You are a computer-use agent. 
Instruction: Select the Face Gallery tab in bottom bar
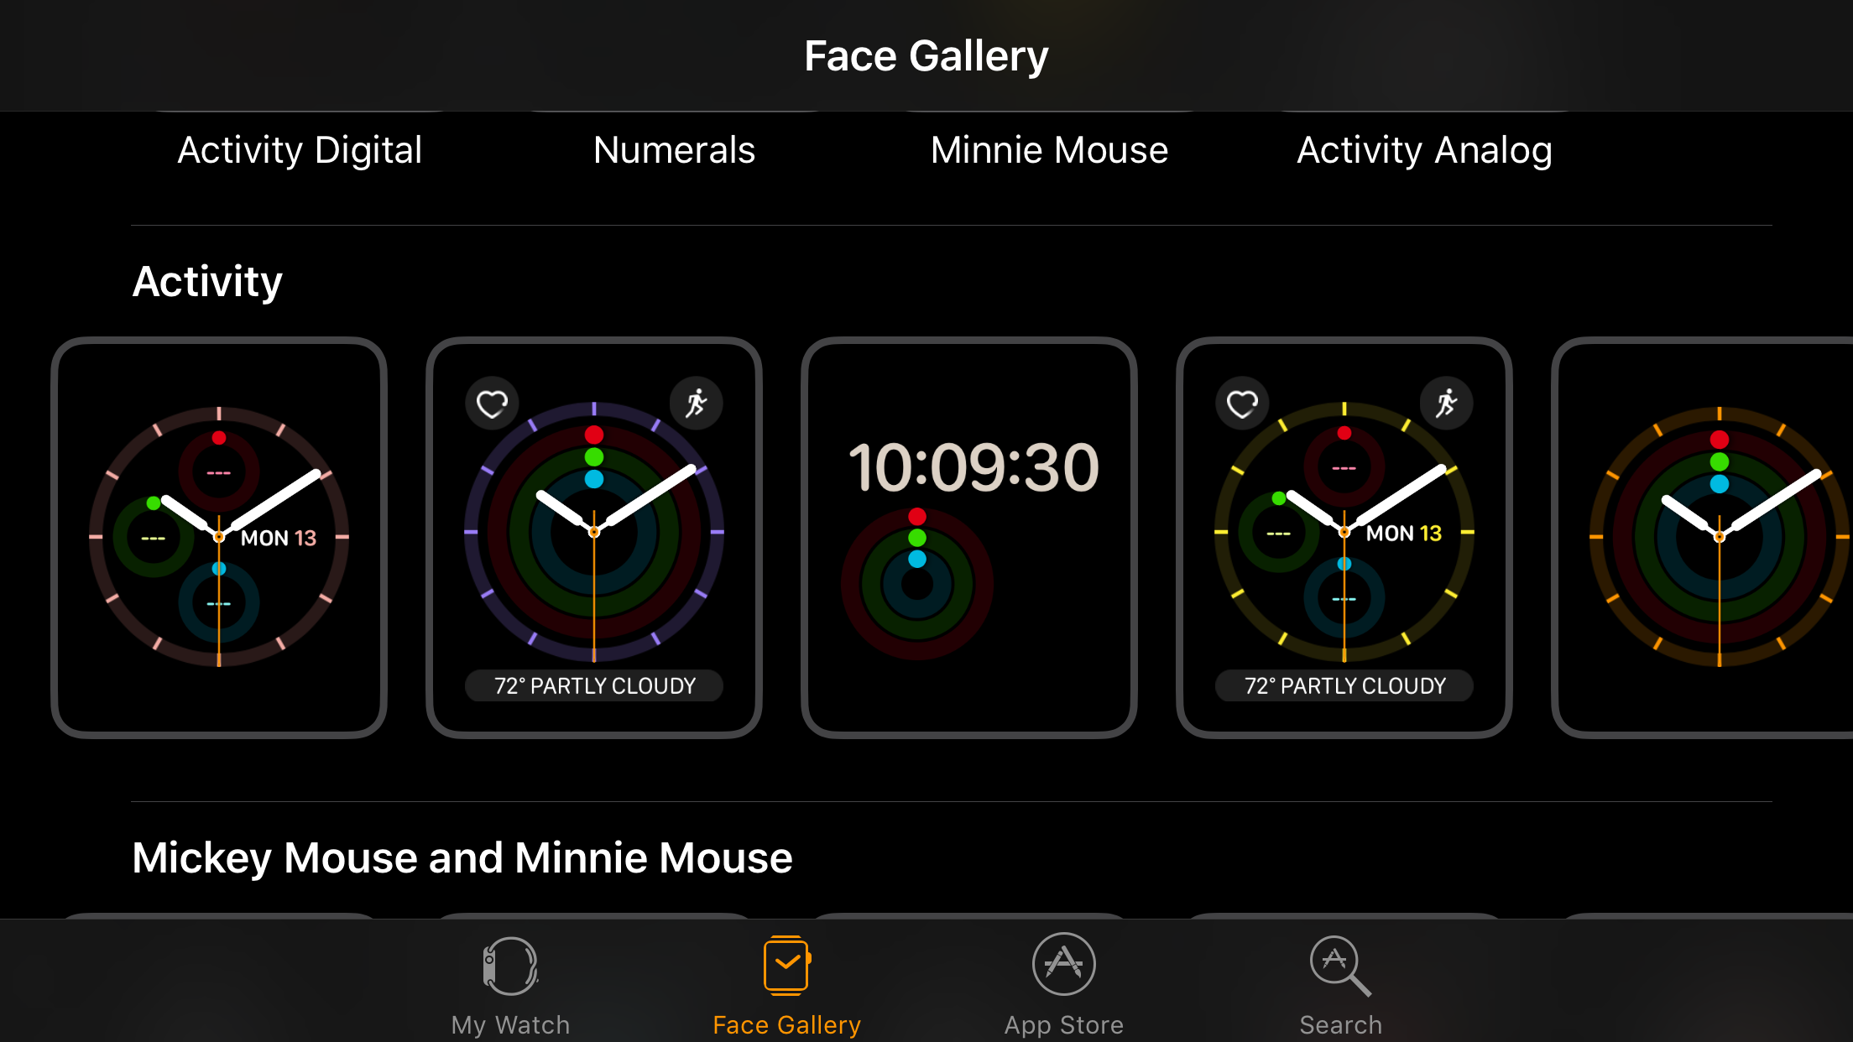pyautogui.click(x=786, y=987)
